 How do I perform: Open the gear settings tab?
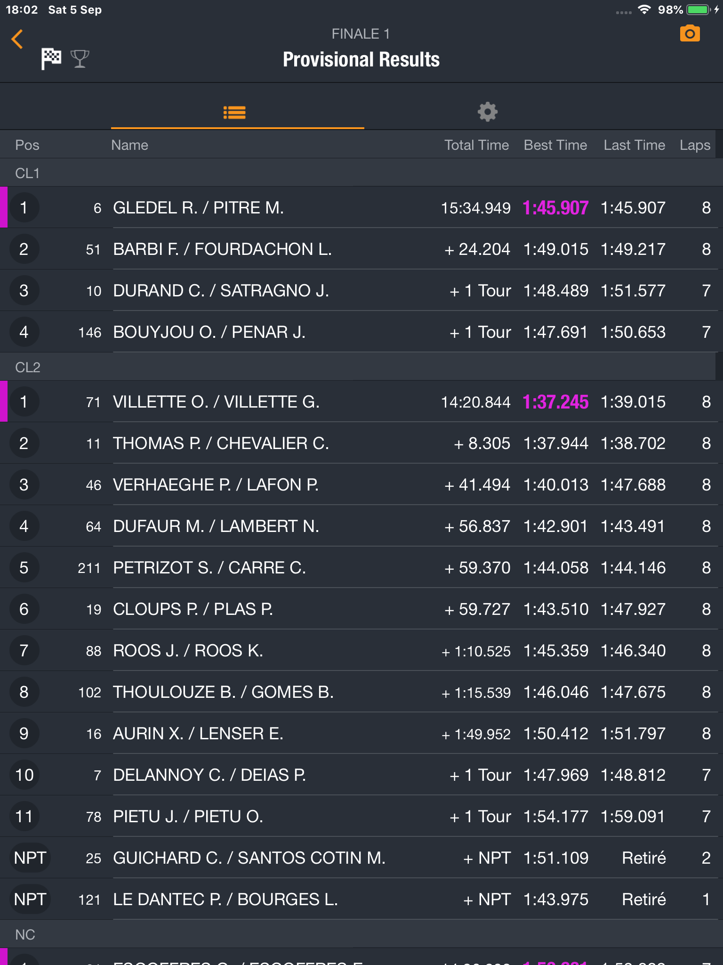(x=487, y=112)
